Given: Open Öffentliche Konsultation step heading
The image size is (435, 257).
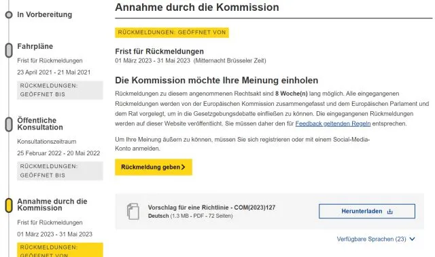Looking at the screenshot, I should pos(40,123).
